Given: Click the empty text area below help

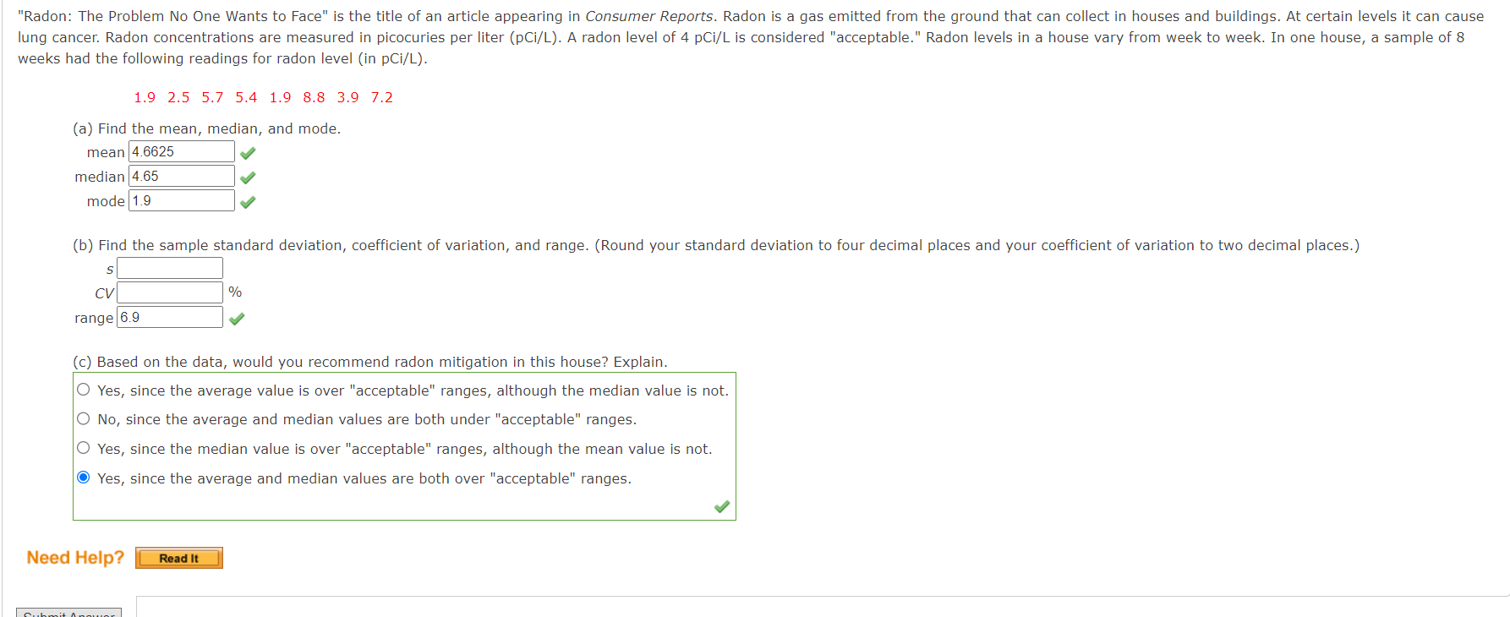Looking at the screenshot, I should (x=823, y=607).
